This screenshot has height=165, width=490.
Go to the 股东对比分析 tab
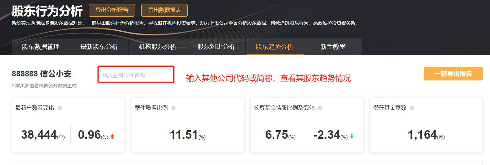tap(216, 47)
